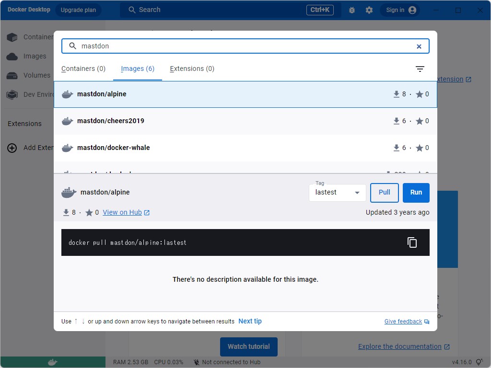Screen dimensions: 491x368
Task: Click the whale icon in mastdon/alpine result row
Action: pyautogui.click(x=67, y=94)
